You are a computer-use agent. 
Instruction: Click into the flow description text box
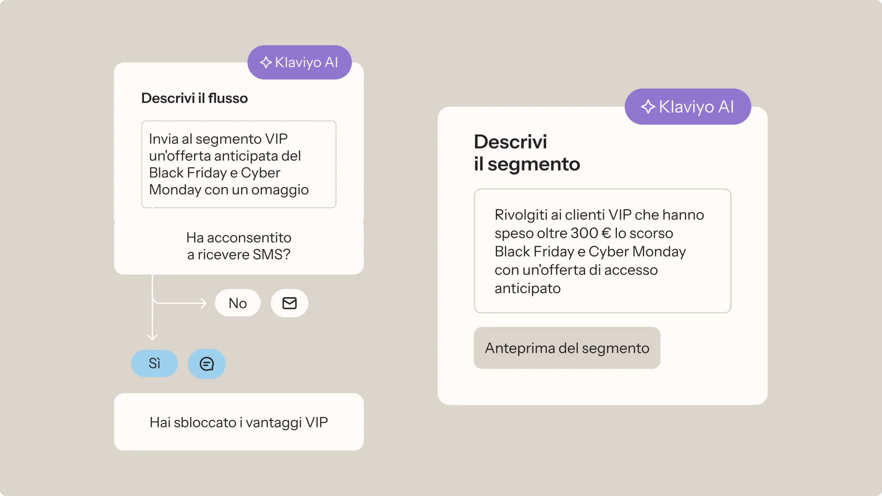(239, 164)
